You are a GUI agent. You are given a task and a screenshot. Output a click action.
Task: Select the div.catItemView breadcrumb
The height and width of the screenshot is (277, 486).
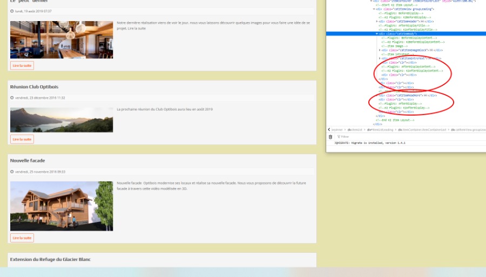(468, 130)
